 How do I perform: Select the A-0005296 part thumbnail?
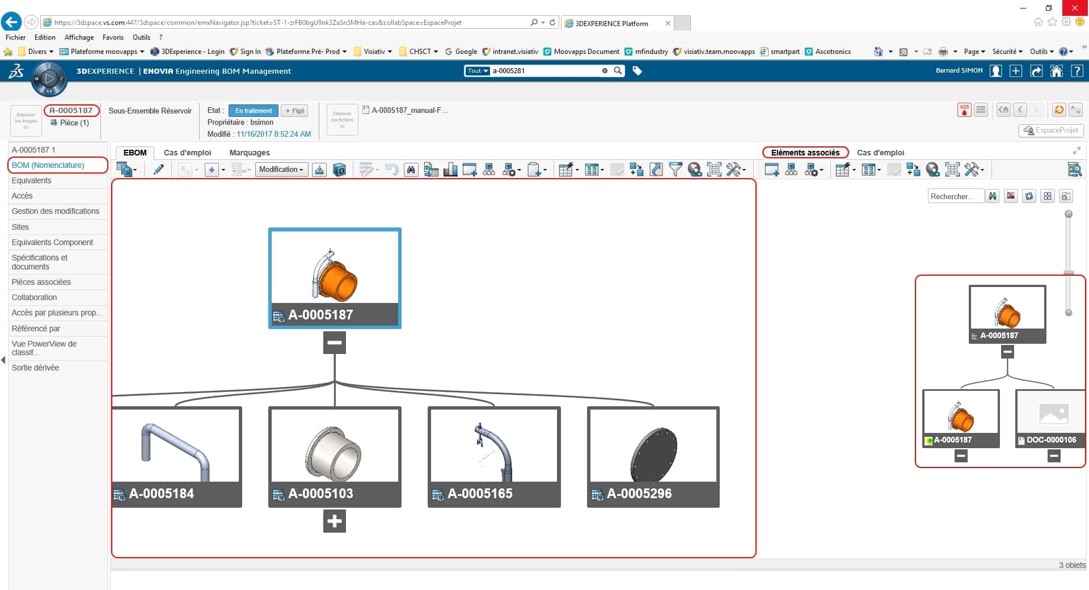point(653,457)
